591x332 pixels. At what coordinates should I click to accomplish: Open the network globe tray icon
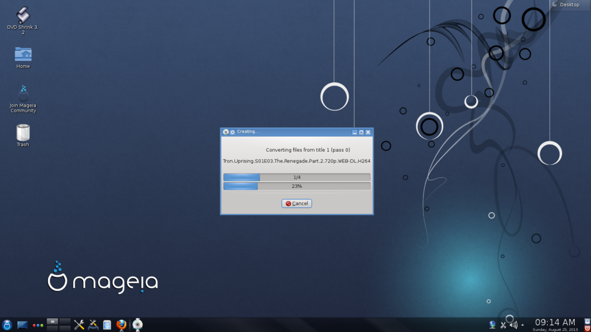pos(492,325)
